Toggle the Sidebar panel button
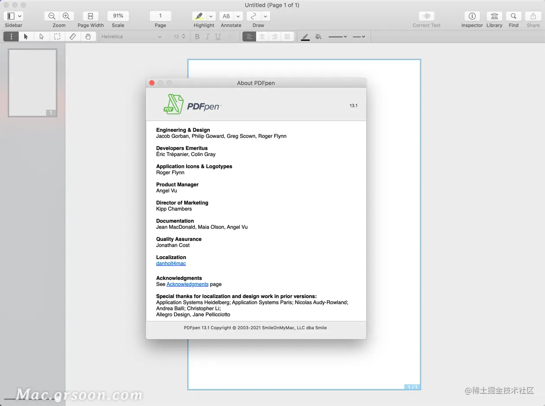Viewport: 545px width, 406px height. pyautogui.click(x=11, y=16)
